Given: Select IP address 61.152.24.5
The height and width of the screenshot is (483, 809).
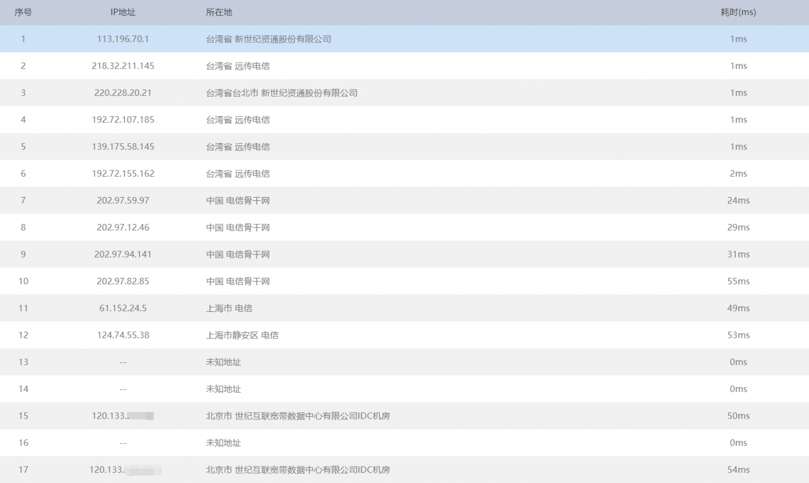Looking at the screenshot, I should coord(123,308).
